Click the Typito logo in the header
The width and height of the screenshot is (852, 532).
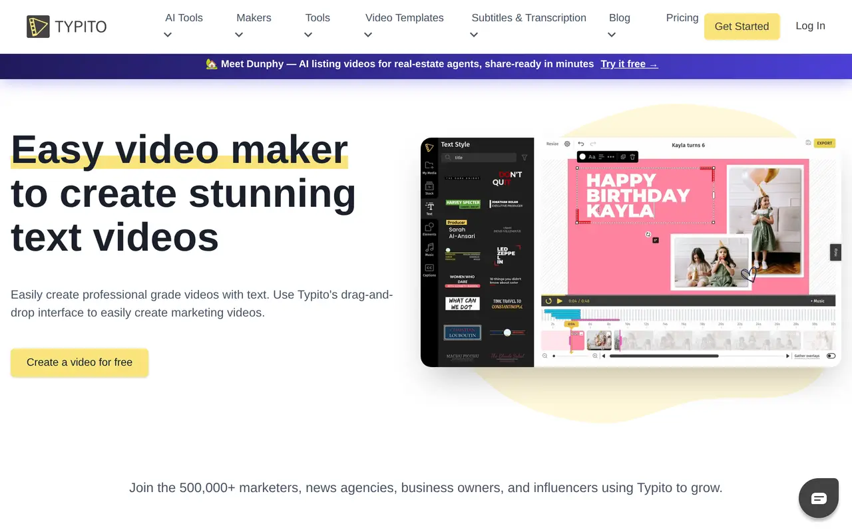[x=67, y=27]
